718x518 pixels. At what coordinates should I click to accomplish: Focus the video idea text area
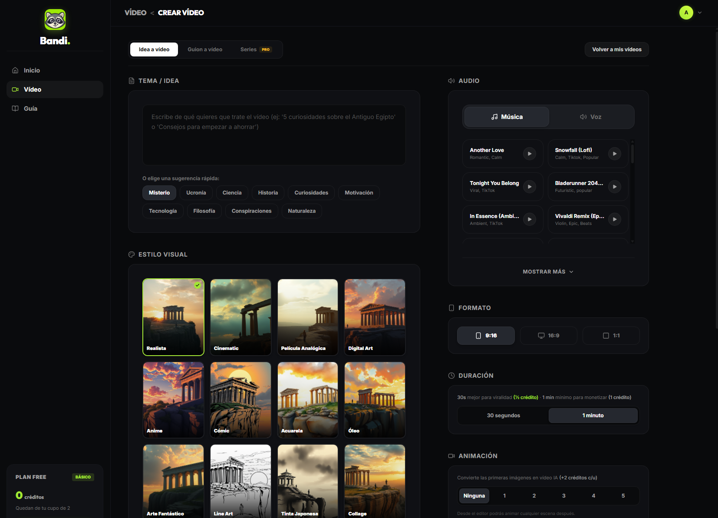coord(274,135)
